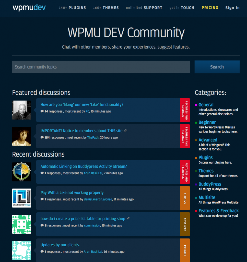Open the Advanced category link
The width and height of the screenshot is (247, 262).
(208, 140)
